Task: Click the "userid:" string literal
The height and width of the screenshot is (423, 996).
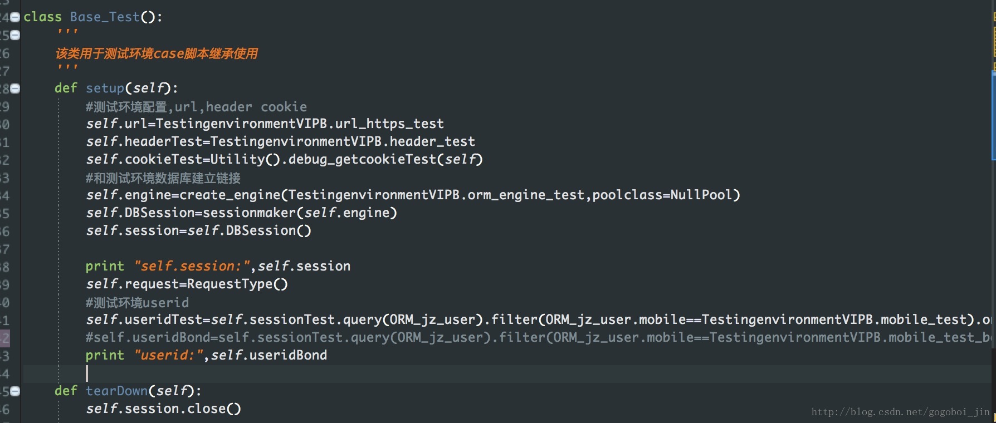Action: (169, 355)
